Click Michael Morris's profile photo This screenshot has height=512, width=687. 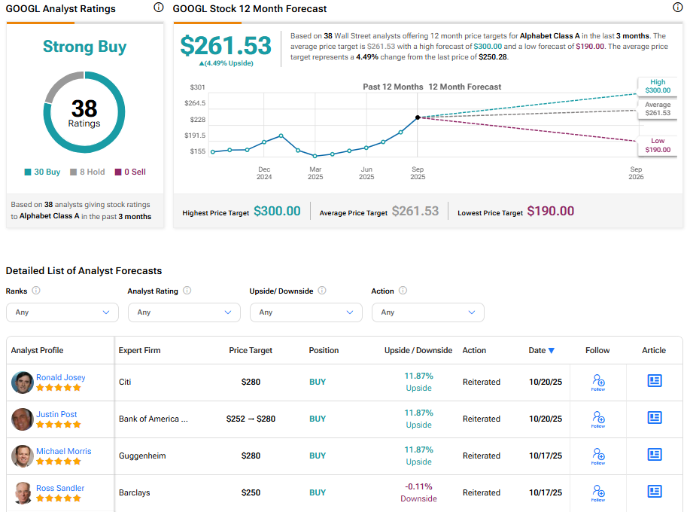point(23,456)
